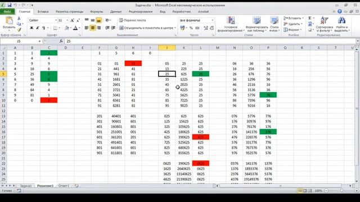The image size is (360, 202).
Task: Toggle bottom vertical alignment
Action: pos(99,20)
